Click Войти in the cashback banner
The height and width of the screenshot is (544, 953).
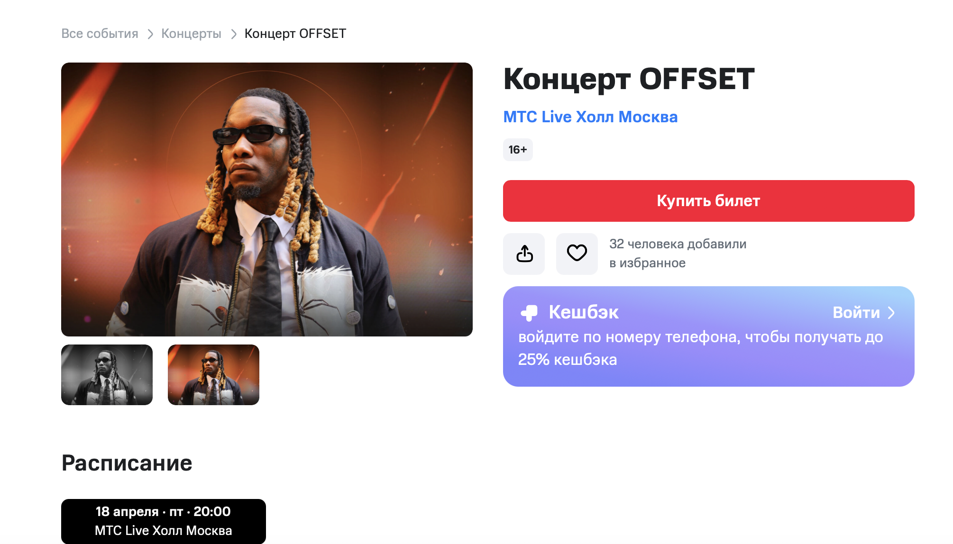[x=856, y=313]
